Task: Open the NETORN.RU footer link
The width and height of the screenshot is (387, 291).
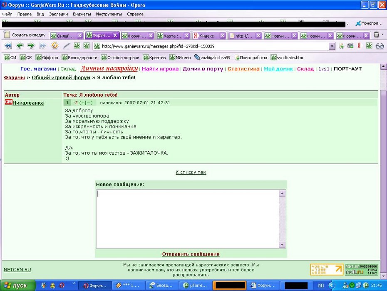Action: click(x=17, y=269)
